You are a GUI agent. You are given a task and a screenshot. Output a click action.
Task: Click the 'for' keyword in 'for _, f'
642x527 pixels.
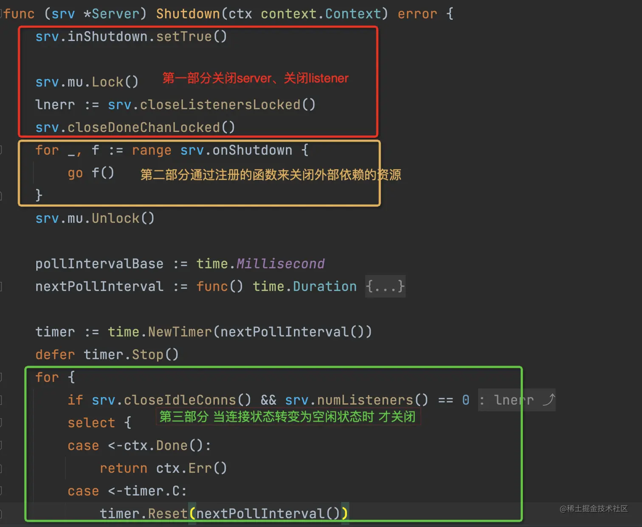point(47,150)
